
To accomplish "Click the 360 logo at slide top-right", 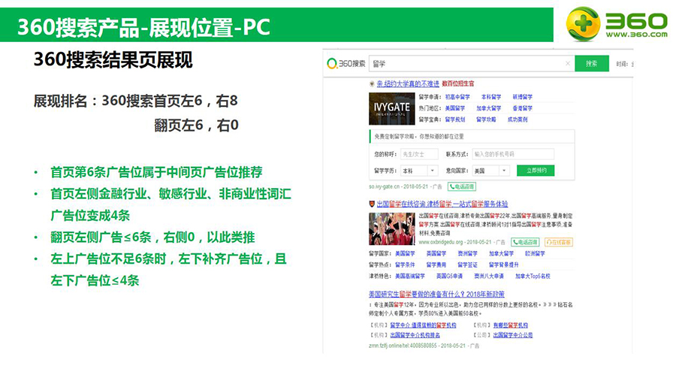I will [616, 24].
